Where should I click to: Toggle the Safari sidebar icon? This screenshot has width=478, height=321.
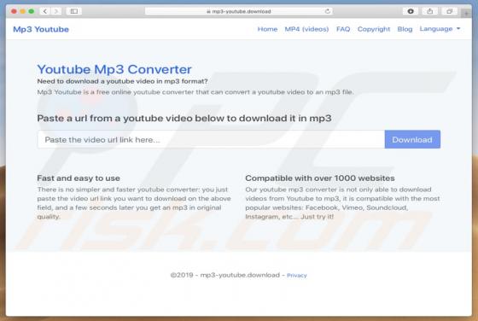(x=73, y=11)
